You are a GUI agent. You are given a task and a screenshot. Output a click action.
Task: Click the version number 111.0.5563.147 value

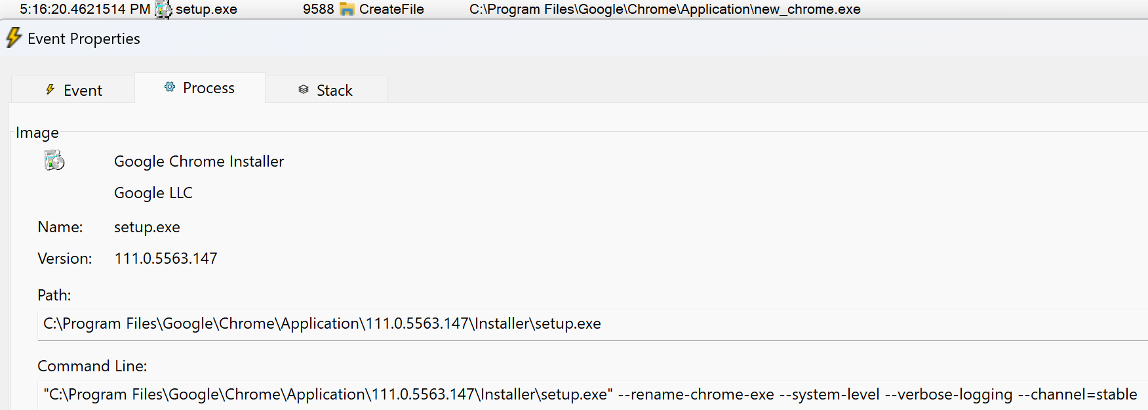click(166, 258)
